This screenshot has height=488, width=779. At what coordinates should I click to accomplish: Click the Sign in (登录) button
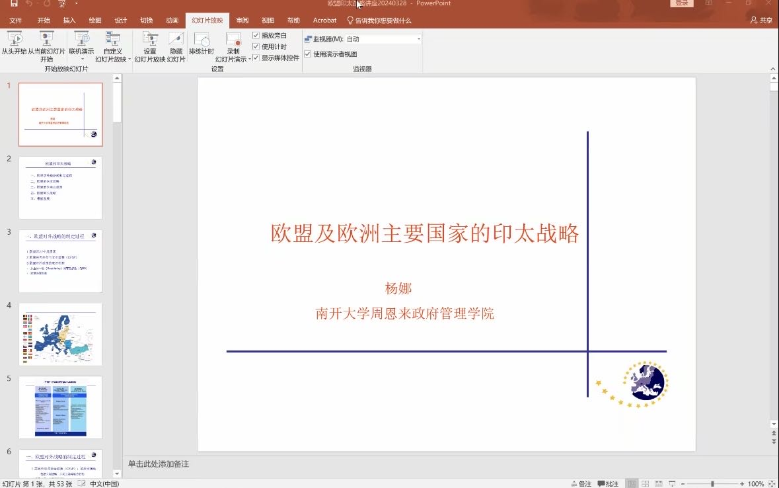click(x=682, y=3)
